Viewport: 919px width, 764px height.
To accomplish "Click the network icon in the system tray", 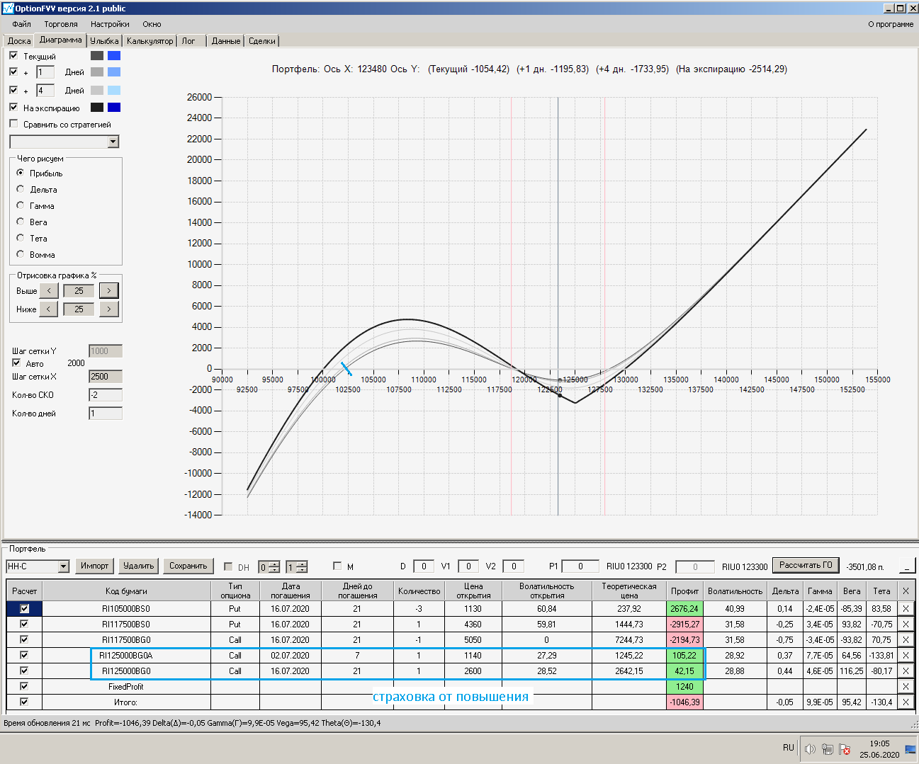I will (827, 748).
